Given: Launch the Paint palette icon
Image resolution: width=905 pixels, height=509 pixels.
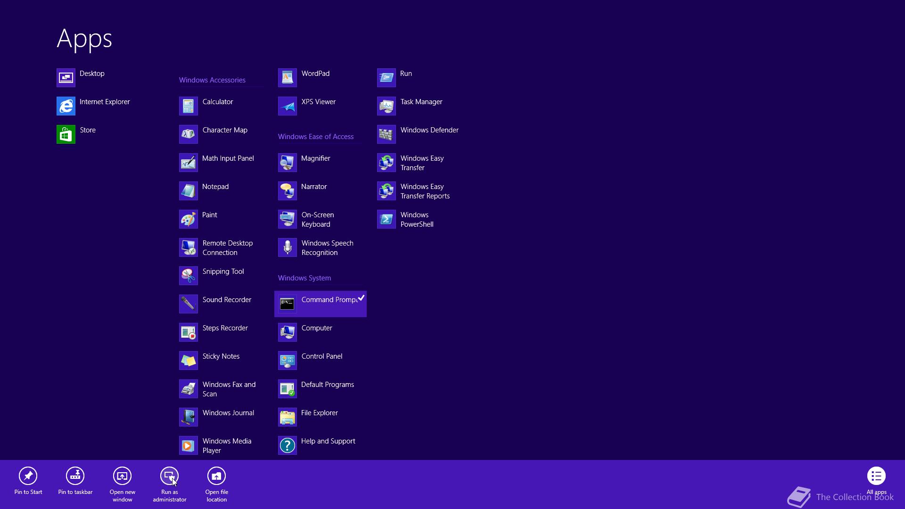Looking at the screenshot, I should [x=189, y=219].
